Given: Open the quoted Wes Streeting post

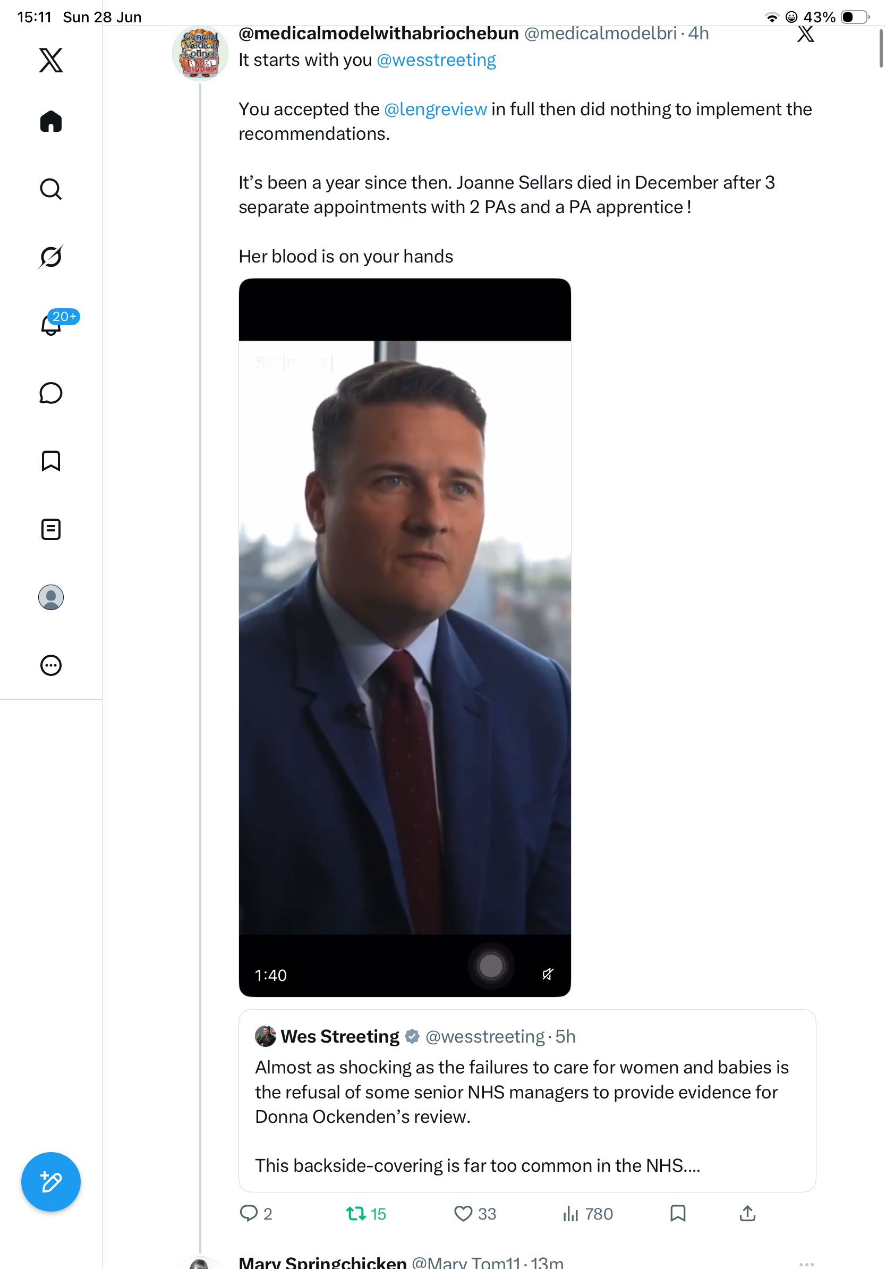Looking at the screenshot, I should (527, 1101).
